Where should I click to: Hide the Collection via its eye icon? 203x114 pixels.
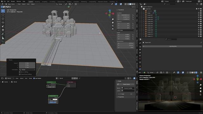point(199,9)
